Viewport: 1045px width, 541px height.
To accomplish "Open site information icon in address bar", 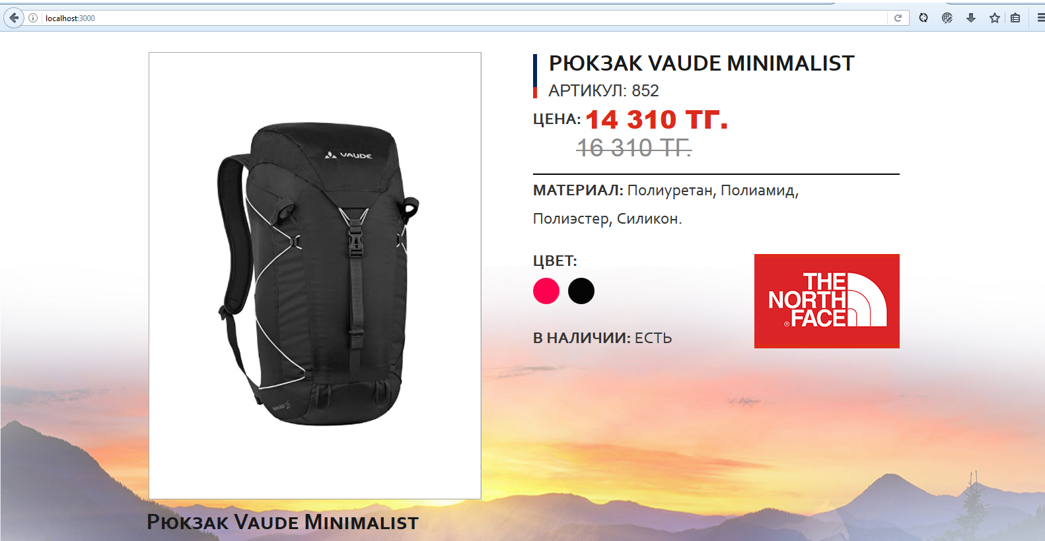I will pos(32,18).
